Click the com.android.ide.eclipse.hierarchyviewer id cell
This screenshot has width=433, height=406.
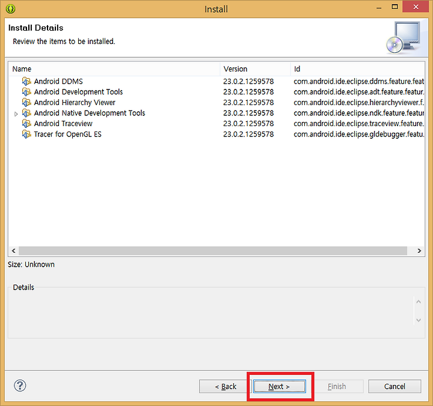point(358,102)
